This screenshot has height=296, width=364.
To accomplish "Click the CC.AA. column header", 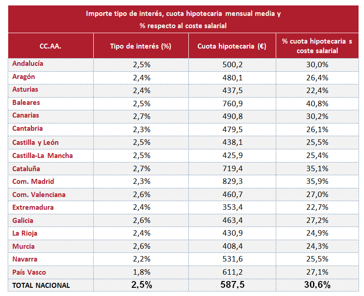I will click(51, 46).
